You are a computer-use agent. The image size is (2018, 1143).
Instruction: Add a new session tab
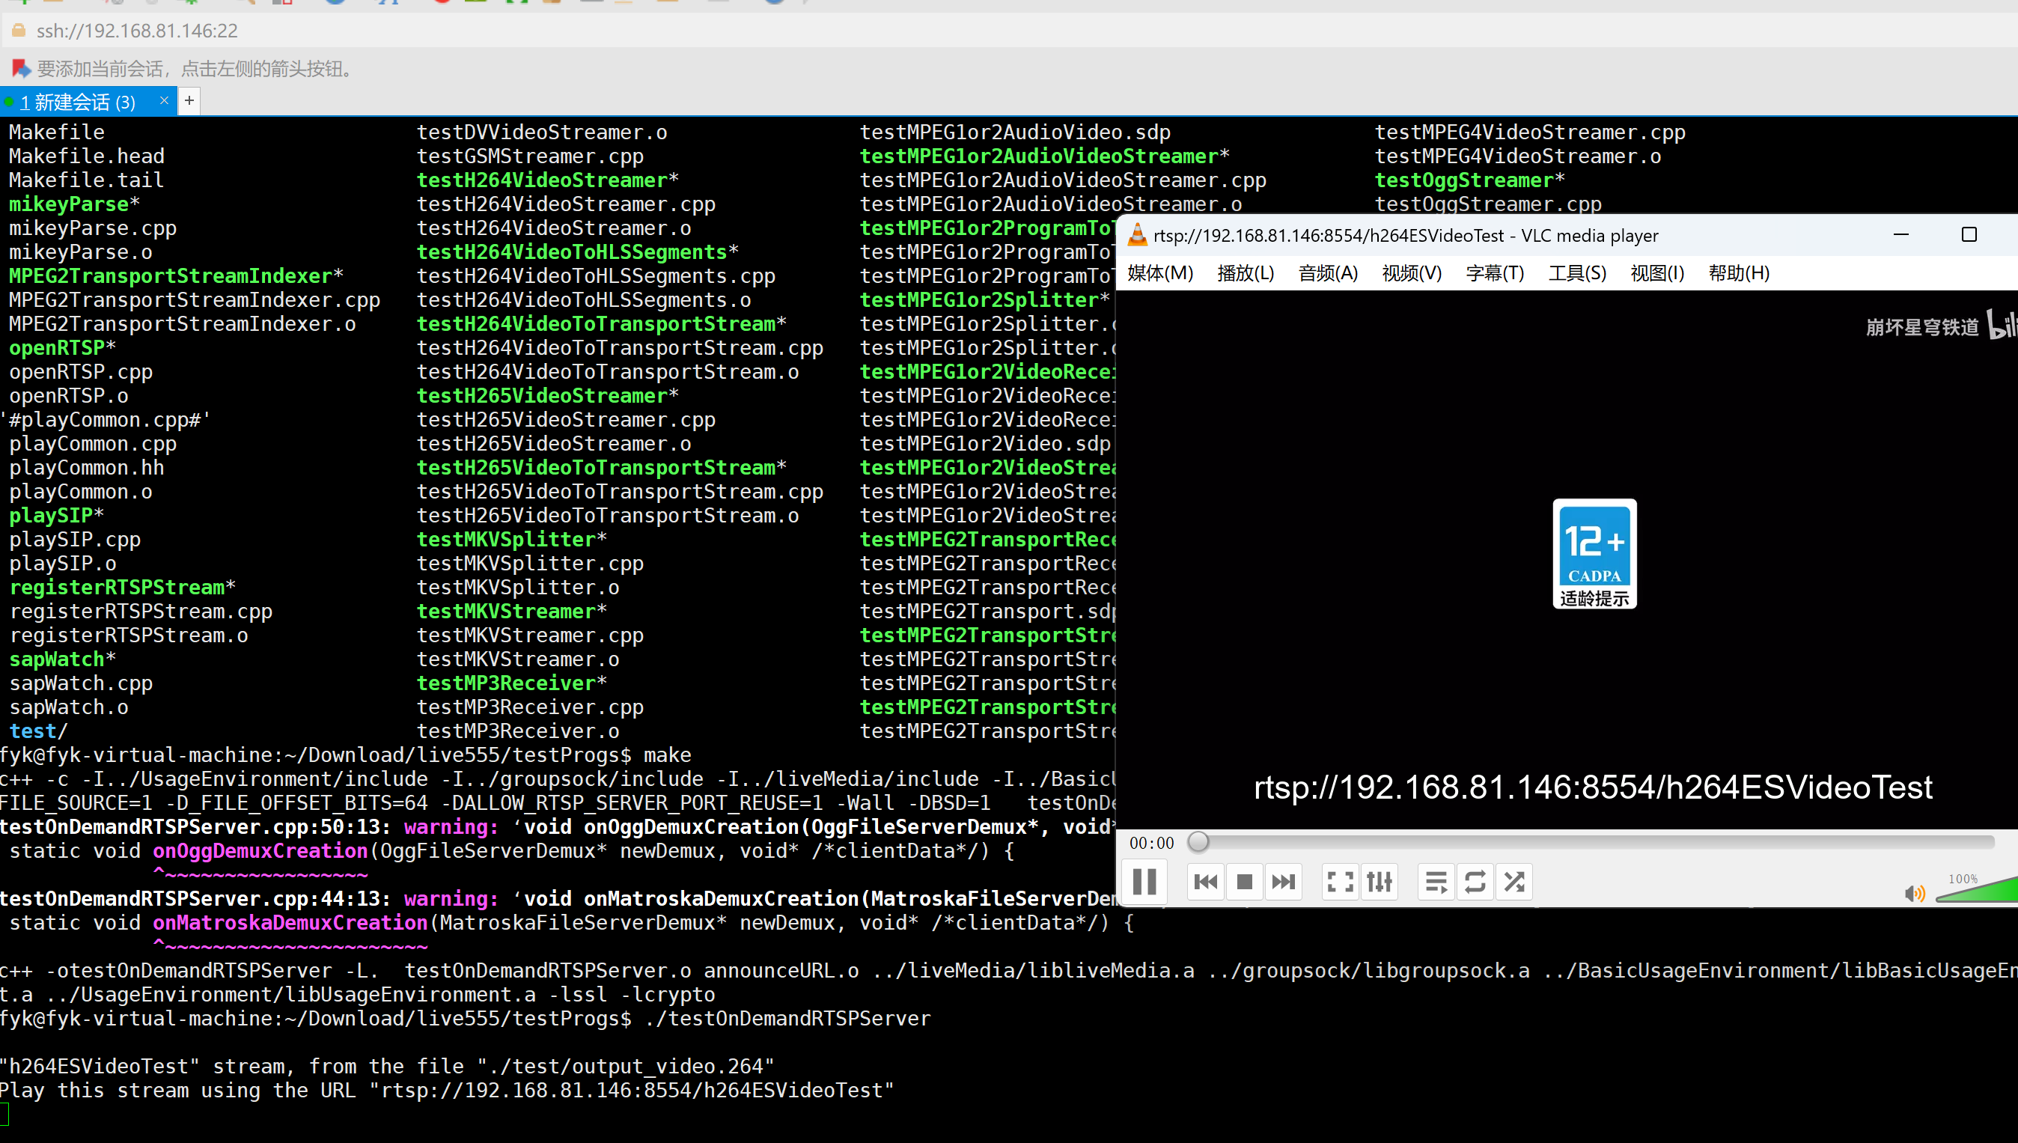pyautogui.click(x=189, y=100)
